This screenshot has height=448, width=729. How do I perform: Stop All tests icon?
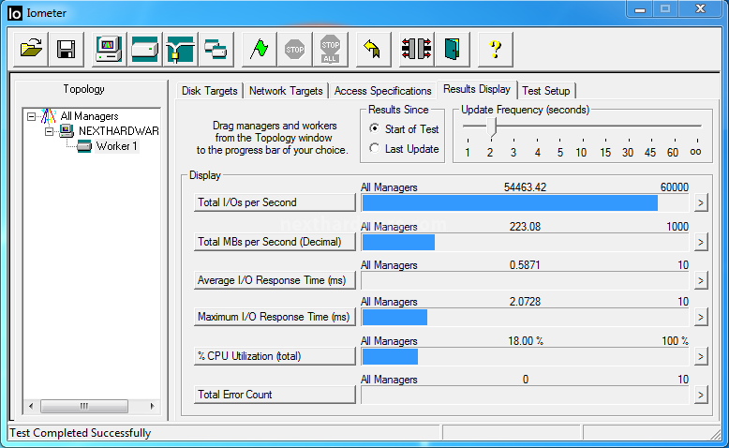pos(330,49)
